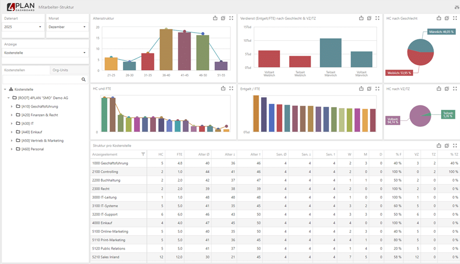Click the 'Männlich: 46,05 %' pie label
This screenshot has height=264, width=460.
[441, 32]
